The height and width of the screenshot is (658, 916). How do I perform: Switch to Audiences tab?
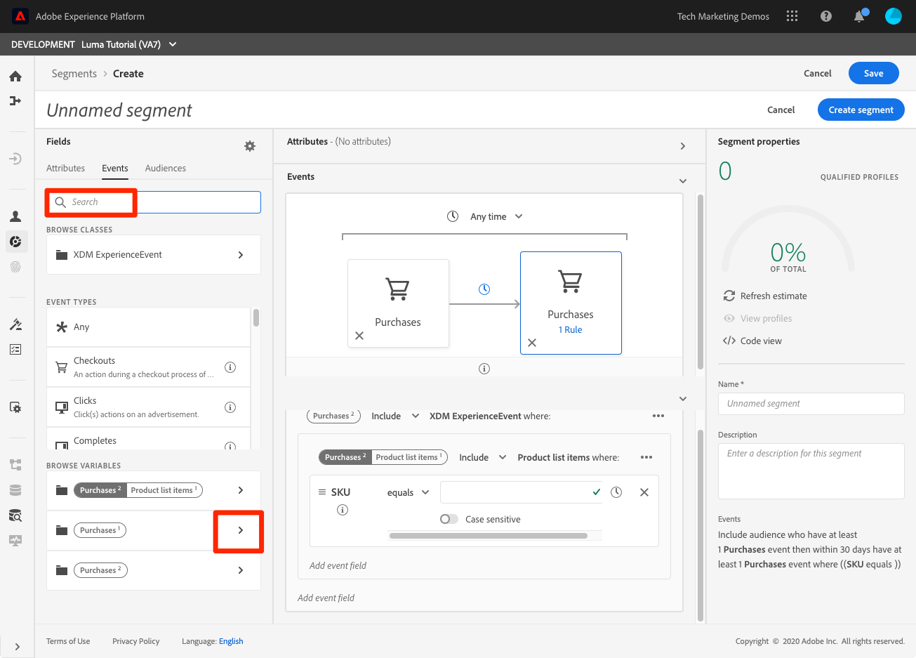(x=166, y=168)
